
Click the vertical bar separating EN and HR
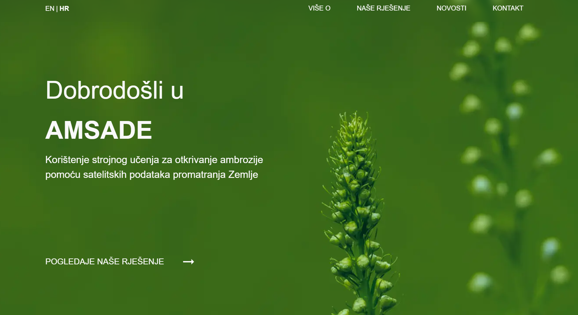point(57,9)
